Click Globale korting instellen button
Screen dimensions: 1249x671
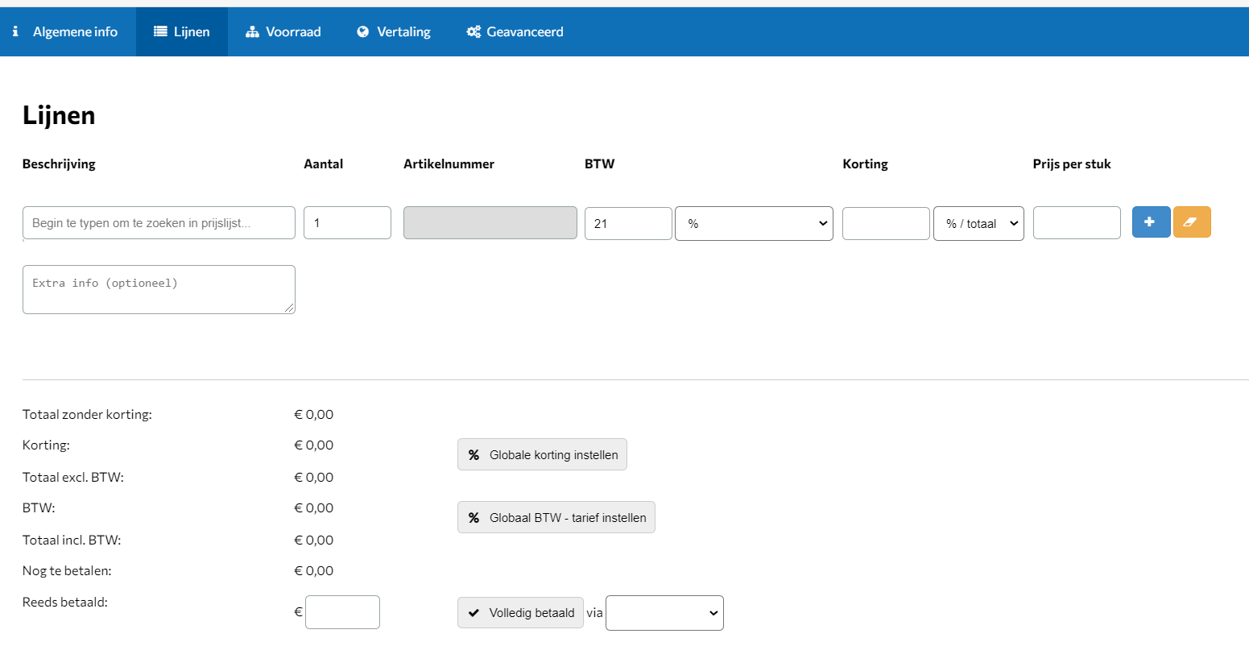[542, 455]
